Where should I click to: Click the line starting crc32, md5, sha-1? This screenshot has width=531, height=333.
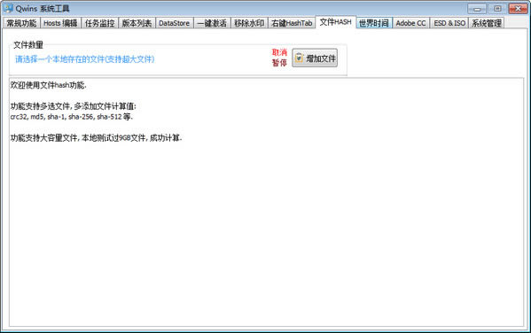pos(72,117)
